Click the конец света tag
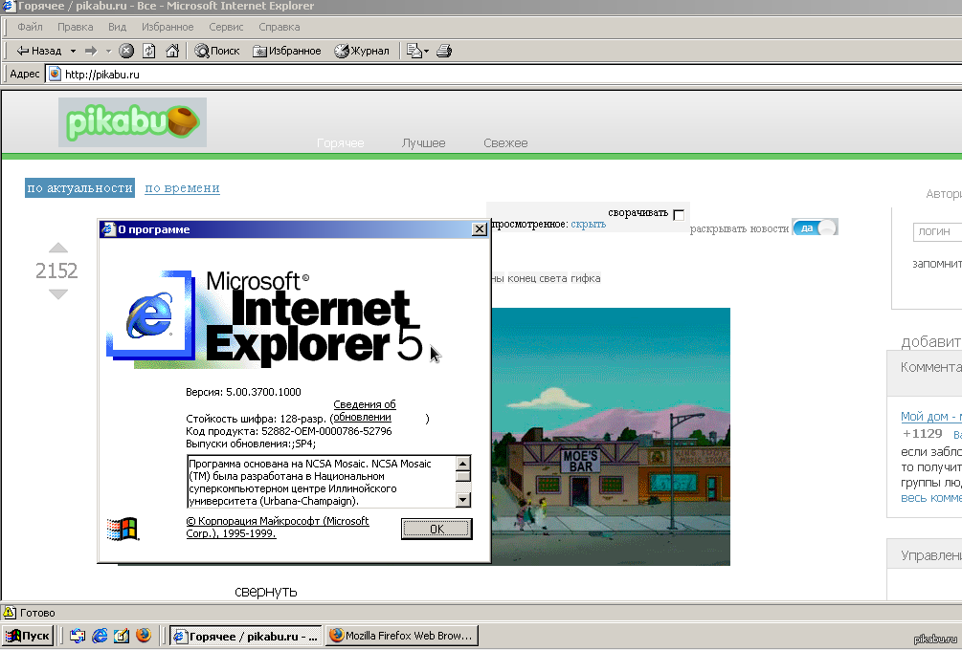This screenshot has width=962, height=650. tap(537, 278)
